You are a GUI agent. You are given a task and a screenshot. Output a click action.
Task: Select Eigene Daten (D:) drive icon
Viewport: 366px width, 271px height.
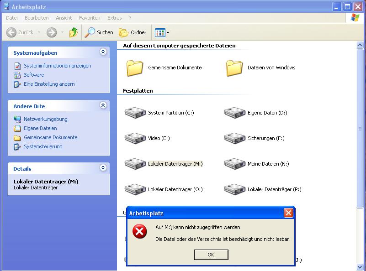click(x=234, y=113)
